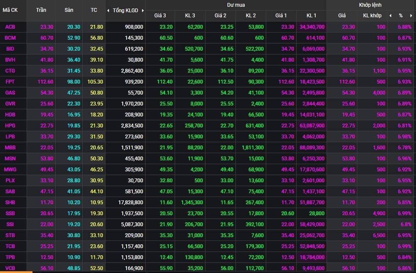This screenshot has width=416, height=273.
Task: Click ACB ceiling price 23.30 in Trần column
Action: coord(47,27)
